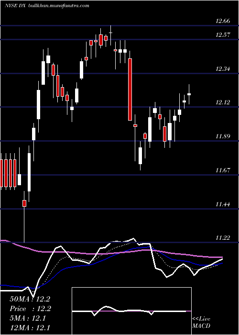Image resolution: width=239 pixels, height=335 pixels.
Task: Click the 50MA : 12.2 legend text
Action: pyautogui.click(x=30, y=299)
